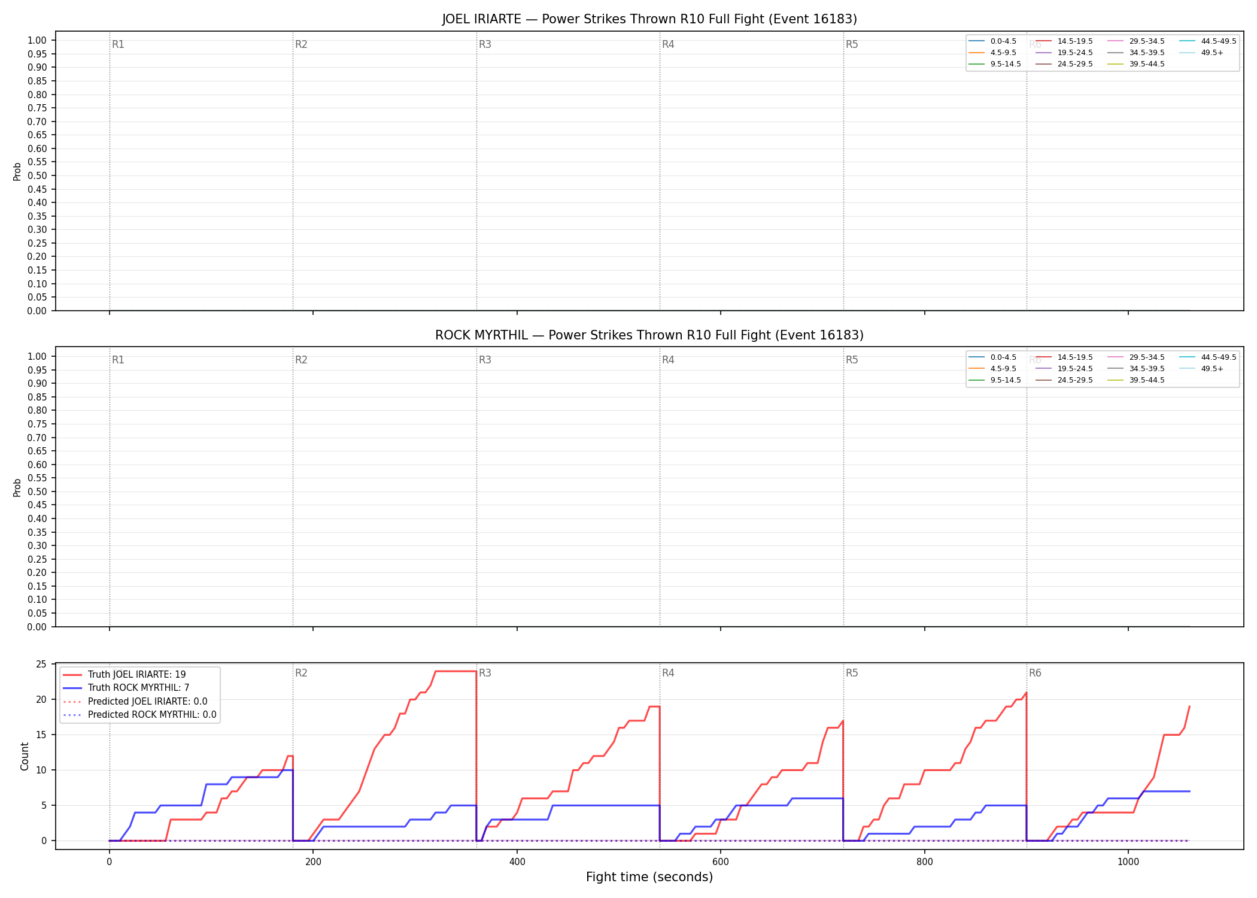
Task: Click the '600' tick on the fight time axis
Action: 721,862
